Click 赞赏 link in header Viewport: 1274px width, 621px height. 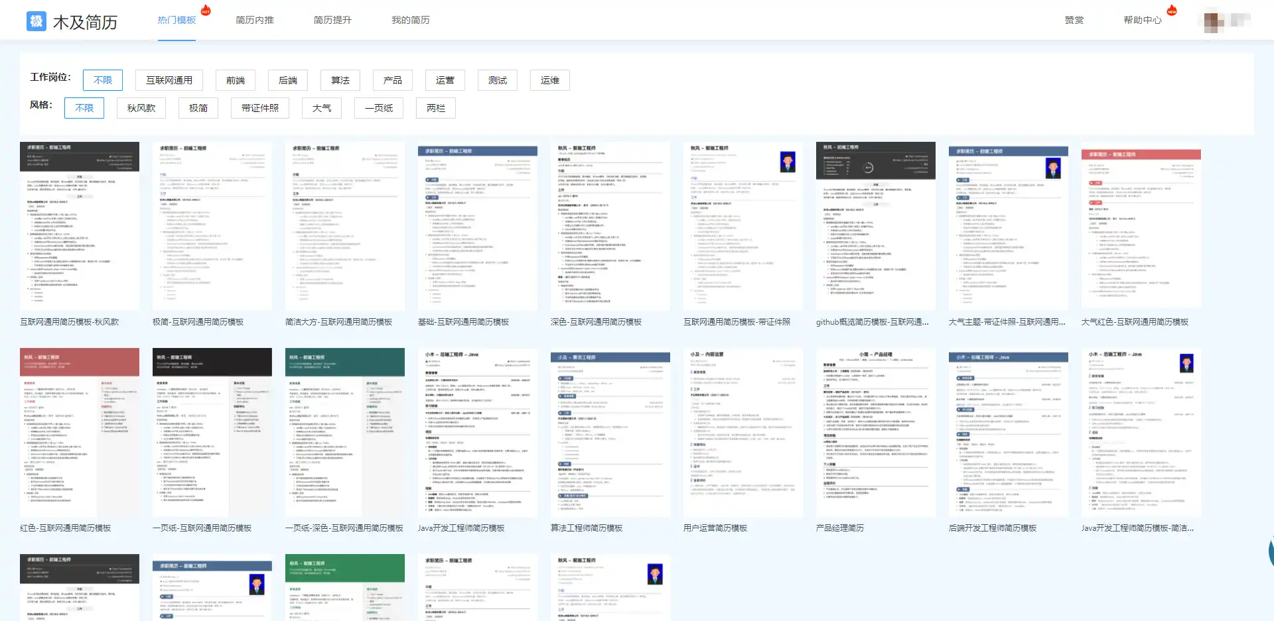(1074, 21)
